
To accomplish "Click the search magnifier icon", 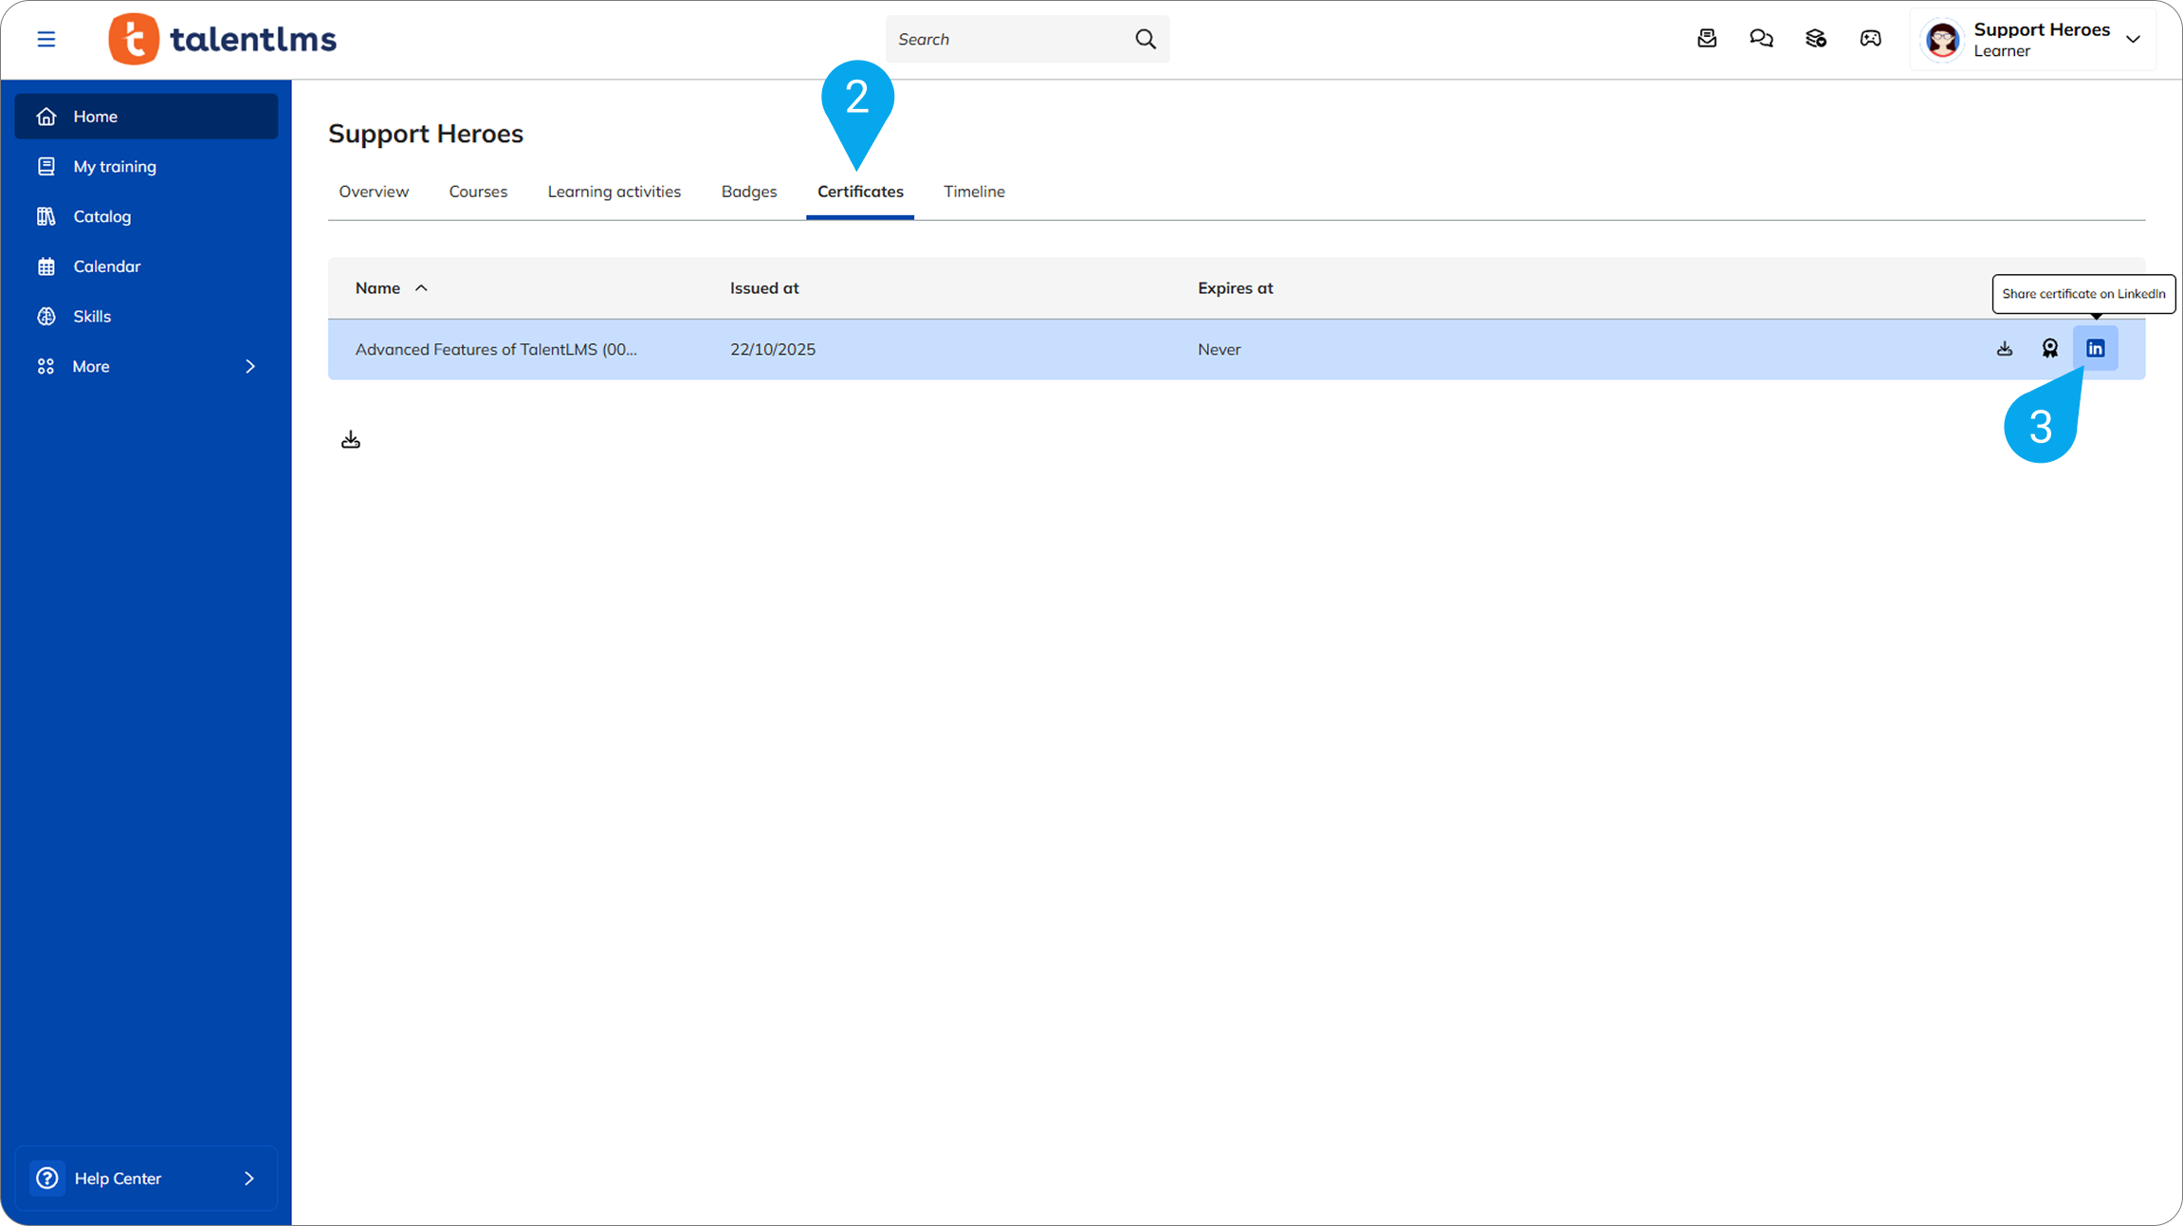I will point(1146,39).
